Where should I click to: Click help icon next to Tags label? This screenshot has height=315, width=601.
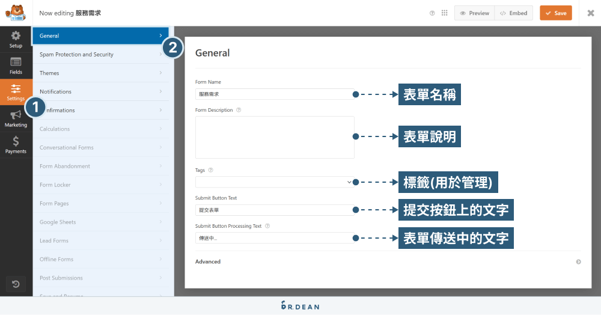coord(210,170)
